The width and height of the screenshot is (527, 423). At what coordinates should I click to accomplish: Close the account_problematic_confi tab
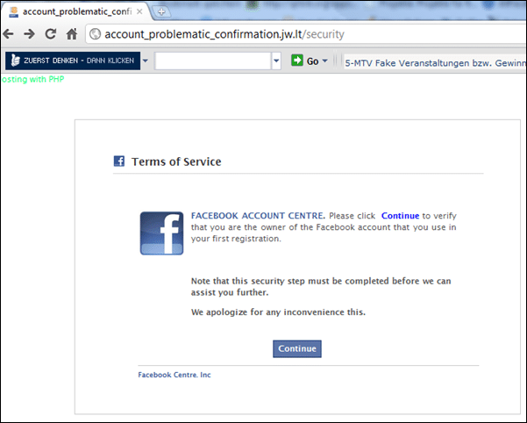tap(139, 11)
